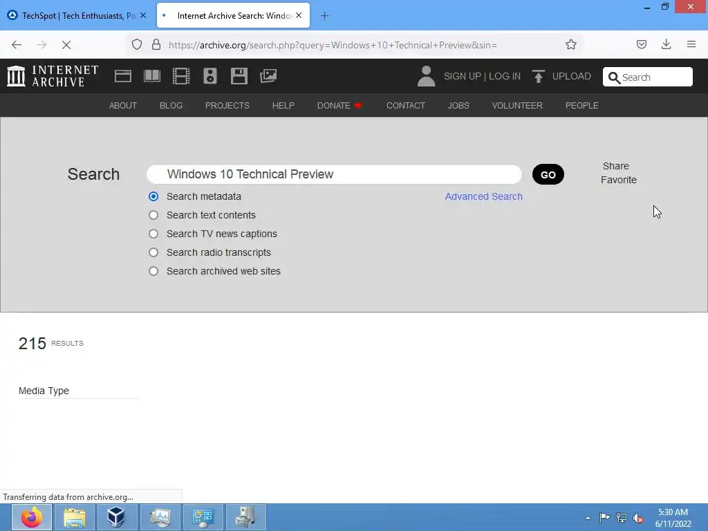Close the Internet Archive Search tab
708x531 pixels.
(299, 15)
